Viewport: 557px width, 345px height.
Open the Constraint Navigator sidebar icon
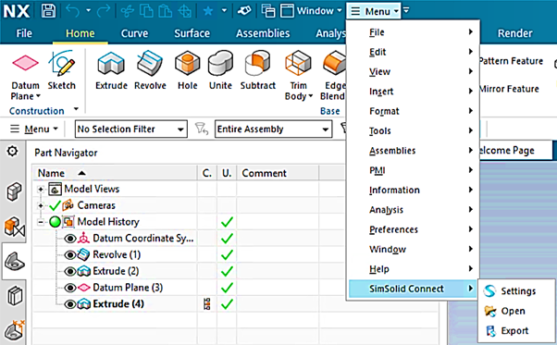tap(14, 227)
